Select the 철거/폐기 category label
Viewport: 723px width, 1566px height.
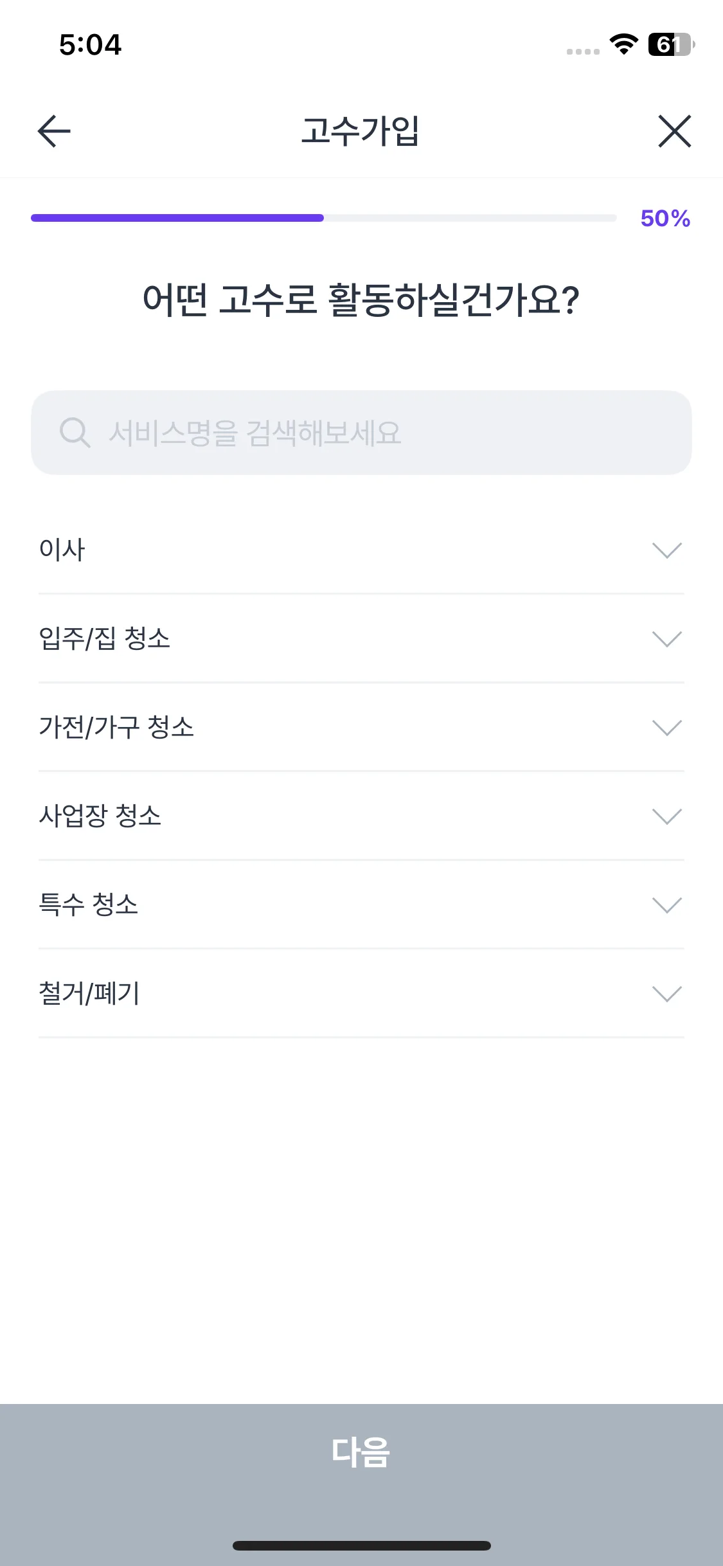[x=89, y=994]
